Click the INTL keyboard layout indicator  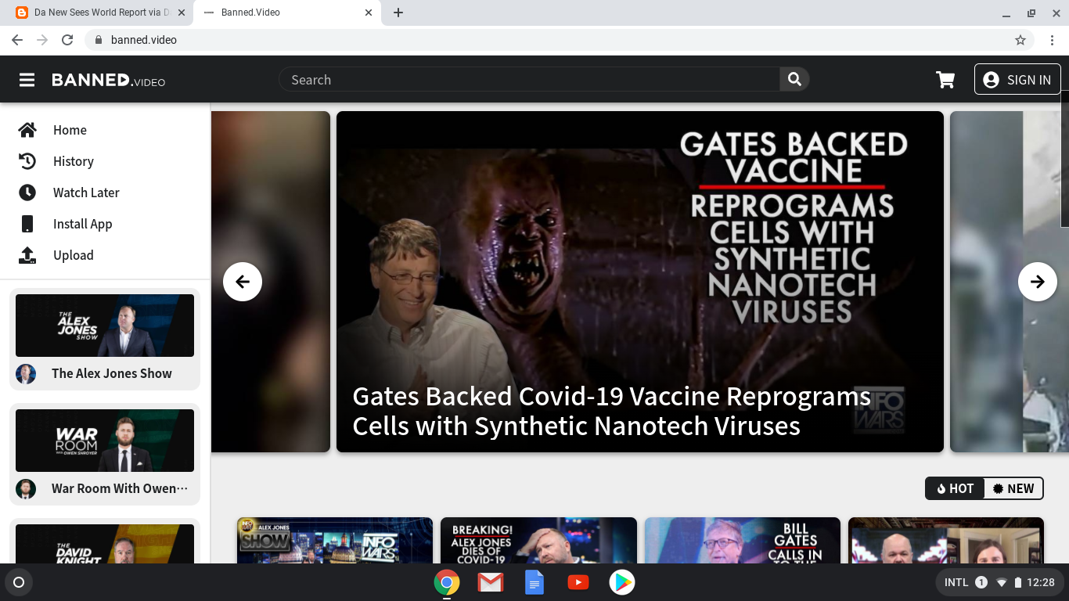pyautogui.click(x=956, y=582)
